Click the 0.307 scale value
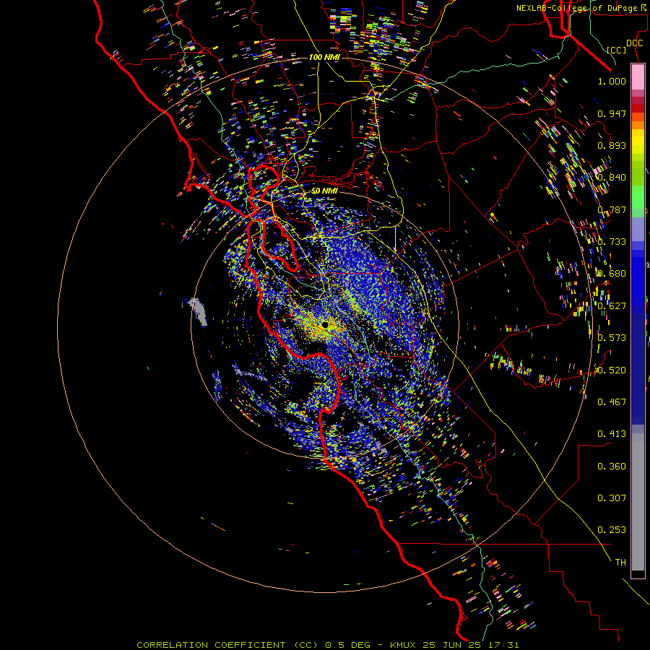 612,498
